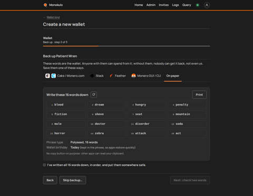Click the wallet birthday value 'Today'
Screen dimensions: 253x196
[x=75, y=148]
